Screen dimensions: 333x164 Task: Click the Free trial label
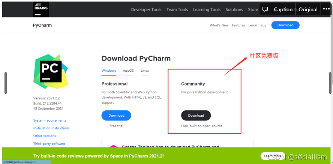tap(116, 126)
